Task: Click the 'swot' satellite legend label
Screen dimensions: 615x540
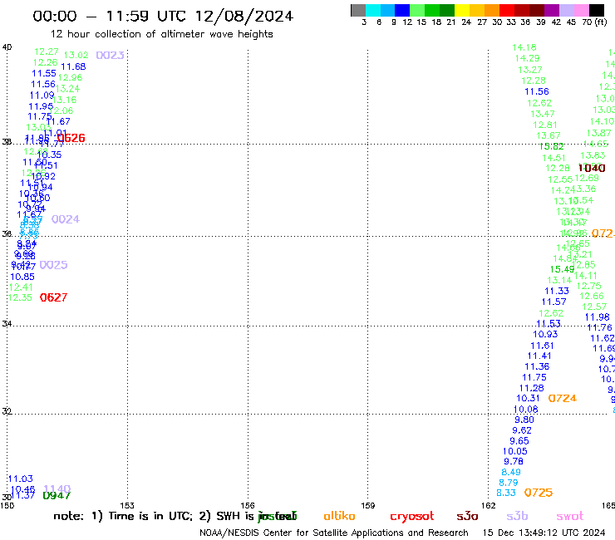Action: coord(570,516)
